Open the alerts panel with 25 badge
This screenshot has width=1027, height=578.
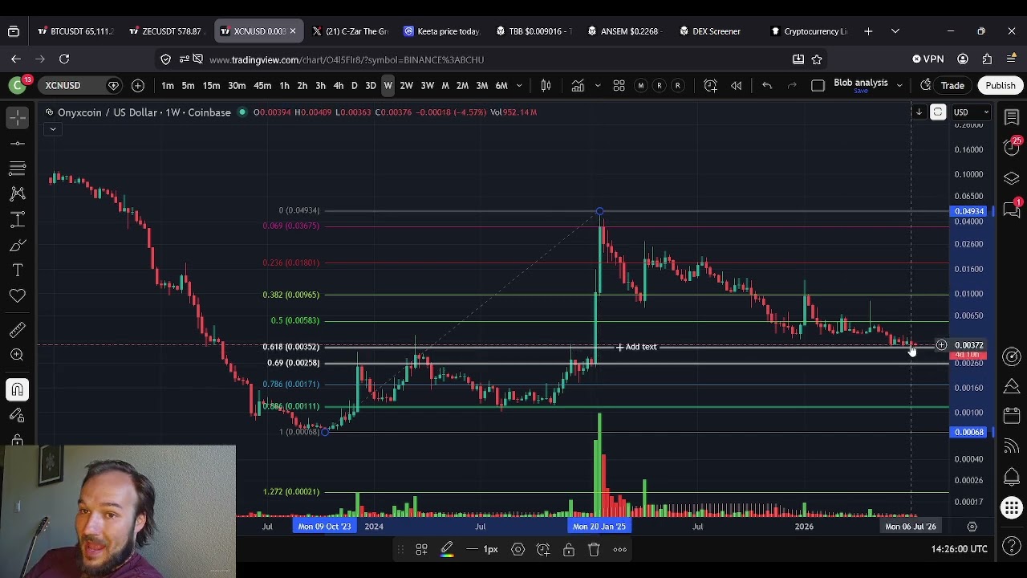pyautogui.click(x=1012, y=147)
